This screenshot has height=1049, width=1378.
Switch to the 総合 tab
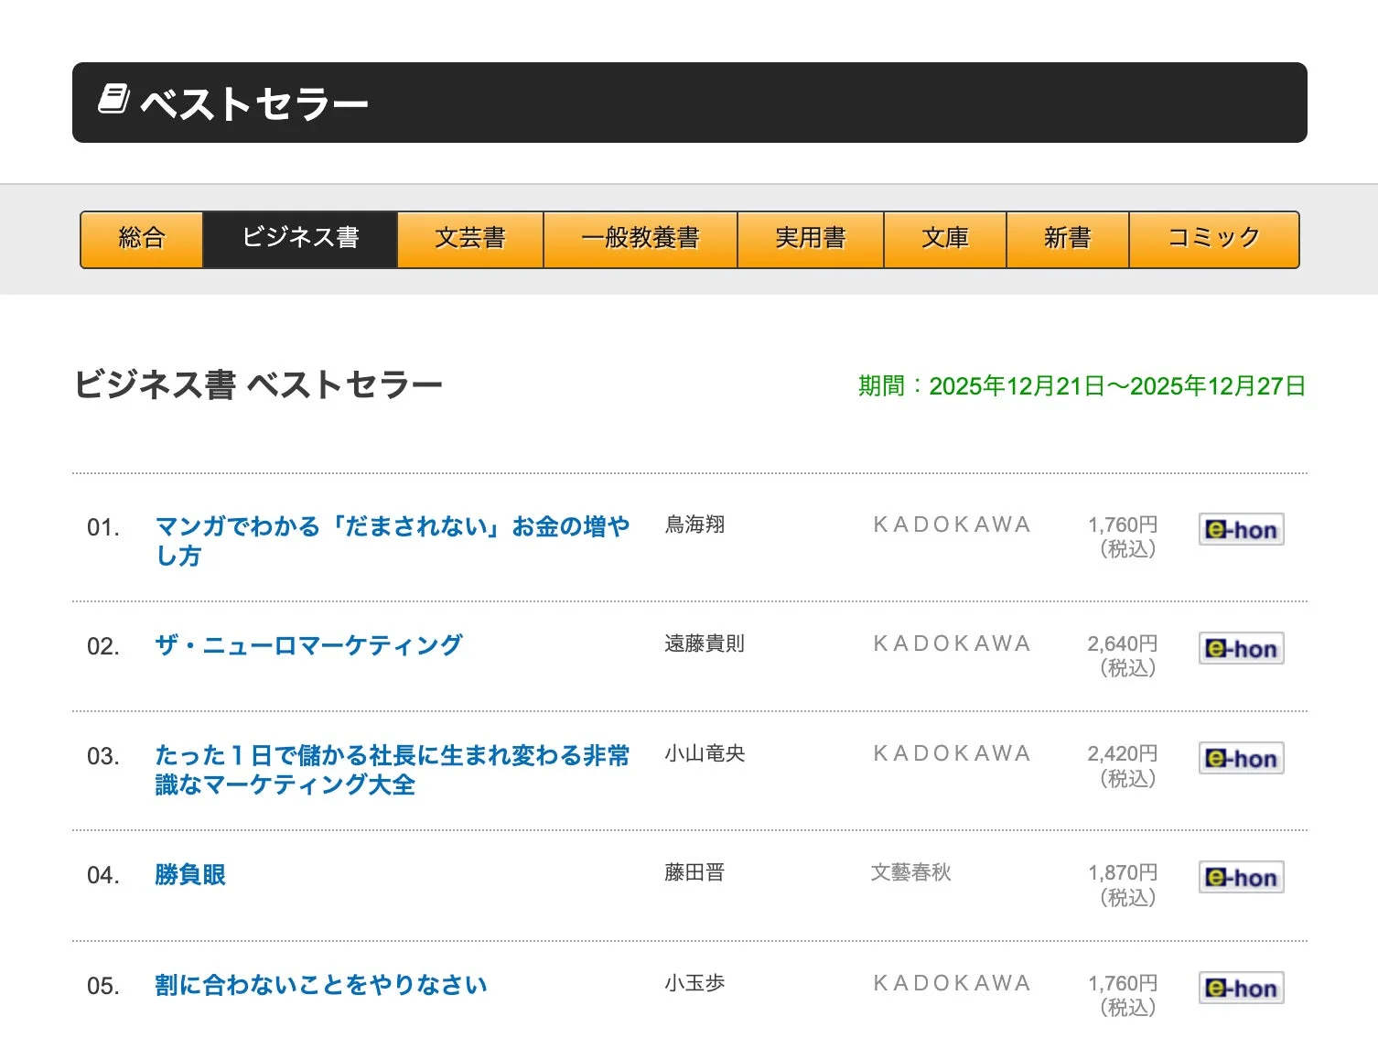coord(142,238)
